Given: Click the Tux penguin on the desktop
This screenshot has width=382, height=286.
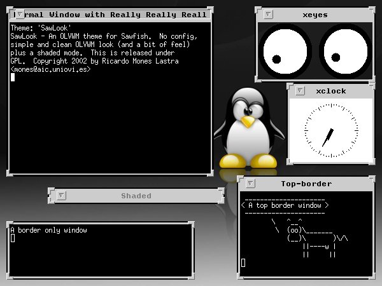Looking at the screenshot, I should click(x=248, y=128).
